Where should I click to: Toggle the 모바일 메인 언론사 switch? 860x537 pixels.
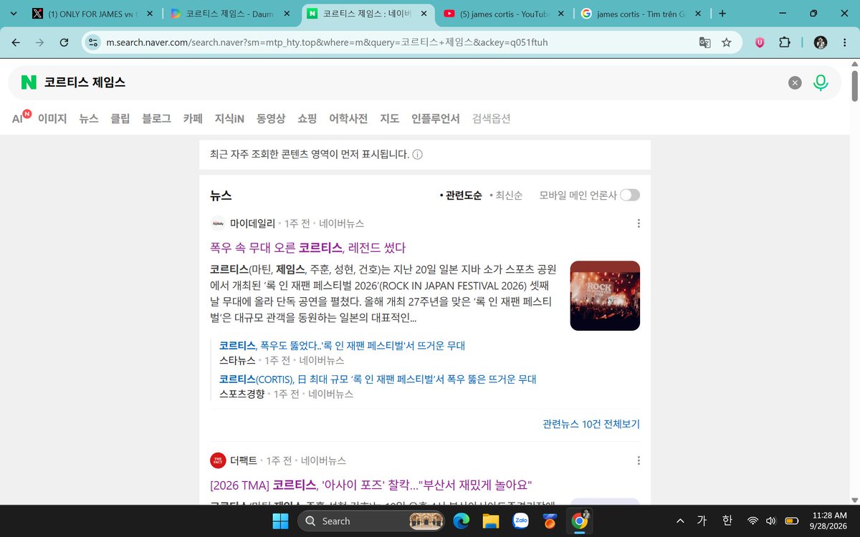click(x=630, y=195)
